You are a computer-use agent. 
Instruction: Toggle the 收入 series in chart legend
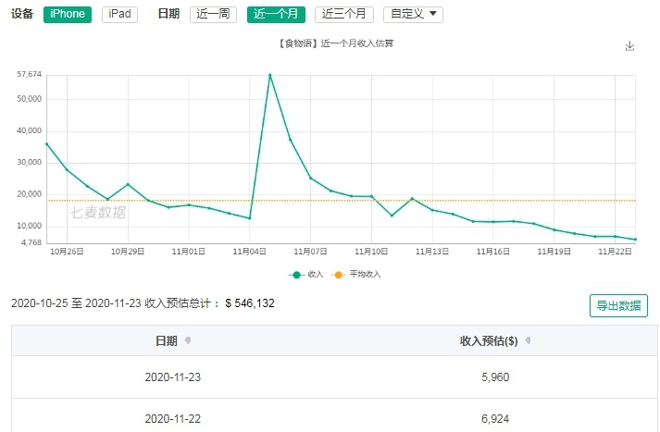(x=306, y=274)
